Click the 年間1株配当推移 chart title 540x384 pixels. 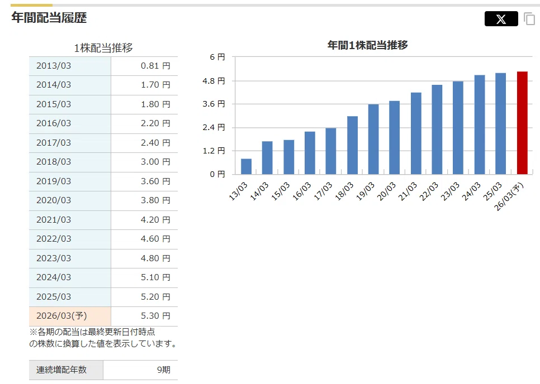pos(367,45)
